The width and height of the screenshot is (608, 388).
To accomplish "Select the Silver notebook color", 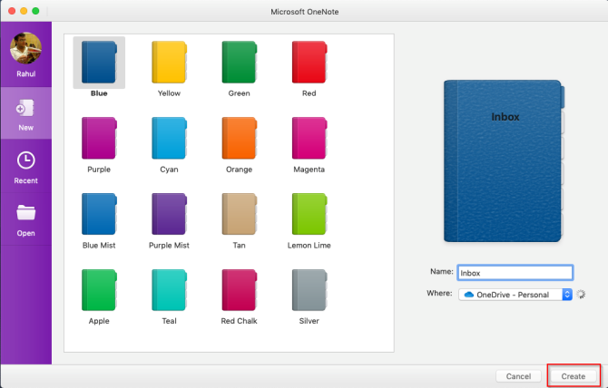I will coord(309,290).
